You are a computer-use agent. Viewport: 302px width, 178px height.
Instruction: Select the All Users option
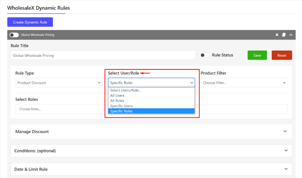pos(151,95)
